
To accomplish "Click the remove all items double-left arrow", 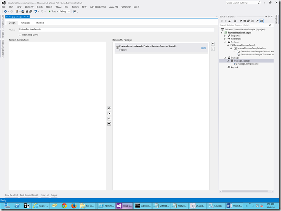I will coord(109,123).
